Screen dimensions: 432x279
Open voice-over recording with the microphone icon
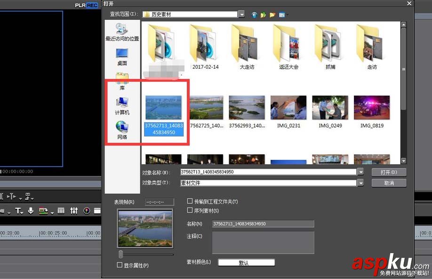pos(31,211)
